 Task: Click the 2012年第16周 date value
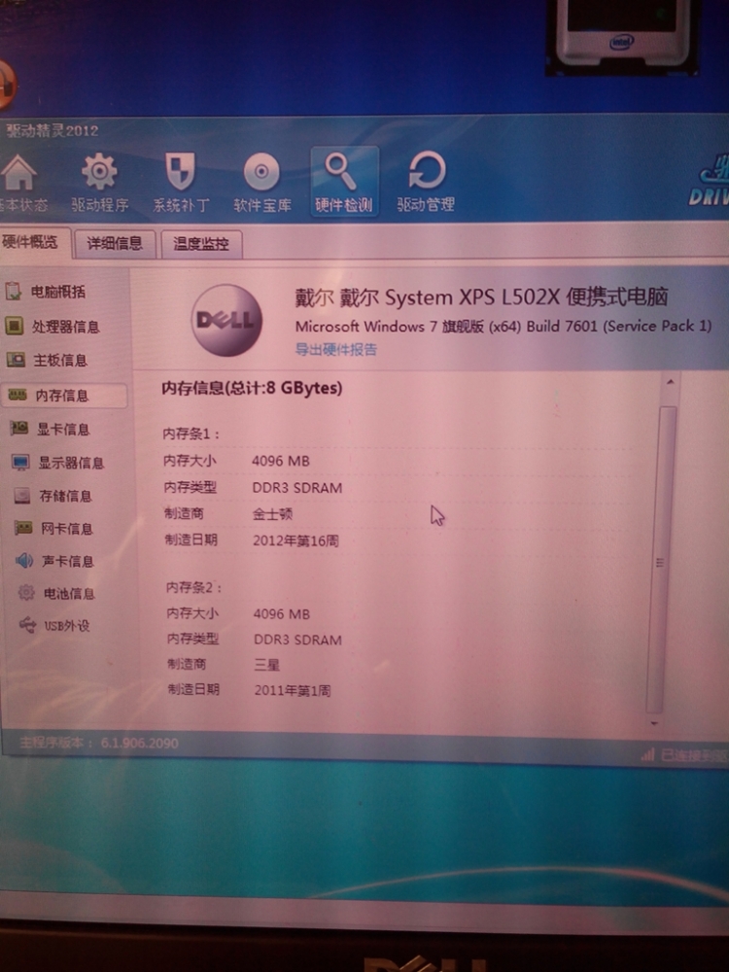[x=295, y=540]
